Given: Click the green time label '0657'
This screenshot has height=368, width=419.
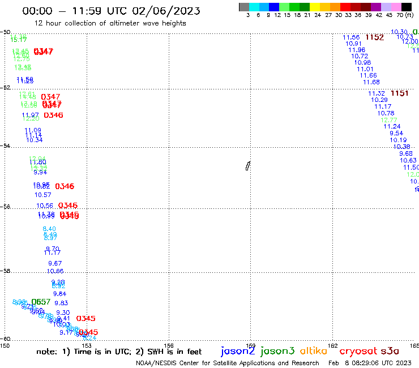Looking at the screenshot, I should click(41, 302).
